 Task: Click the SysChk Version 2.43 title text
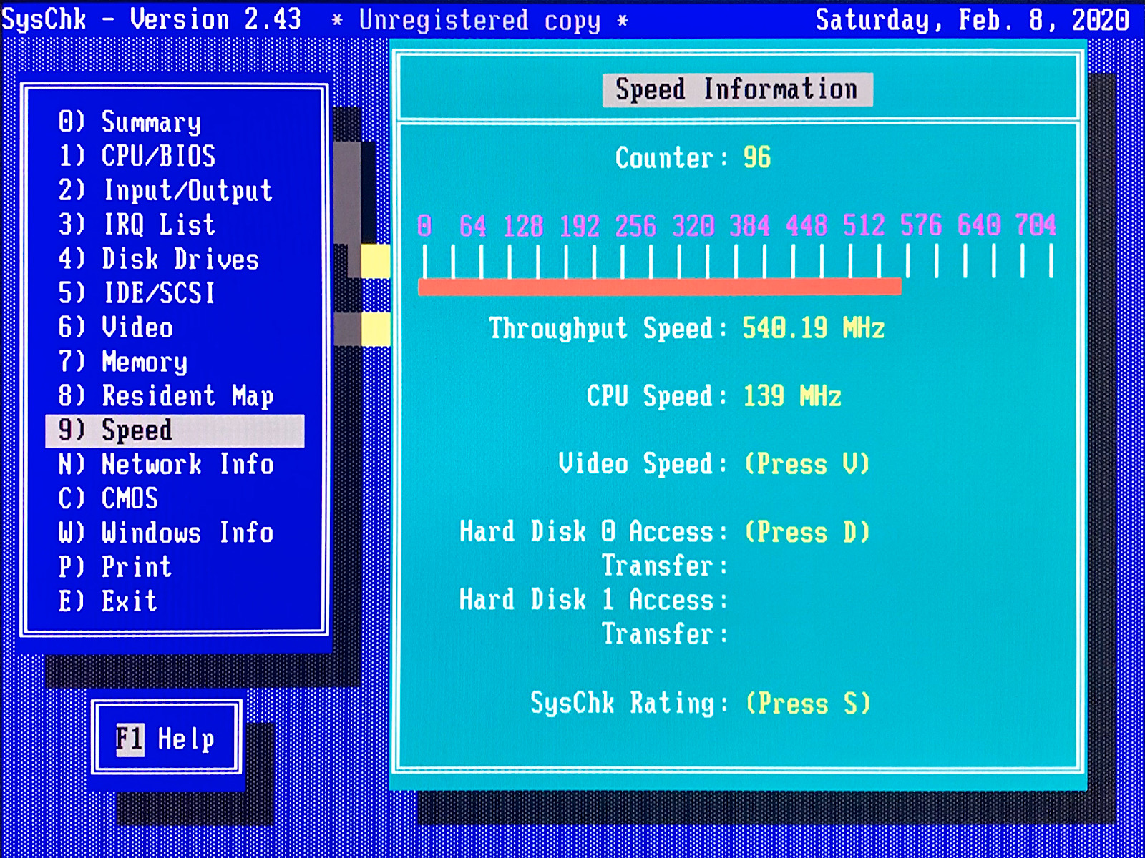pyautogui.click(x=152, y=19)
